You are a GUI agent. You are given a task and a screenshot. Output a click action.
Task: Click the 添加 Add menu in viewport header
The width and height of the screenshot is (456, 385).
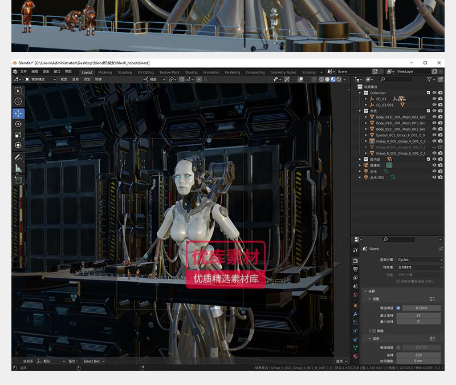click(x=87, y=79)
